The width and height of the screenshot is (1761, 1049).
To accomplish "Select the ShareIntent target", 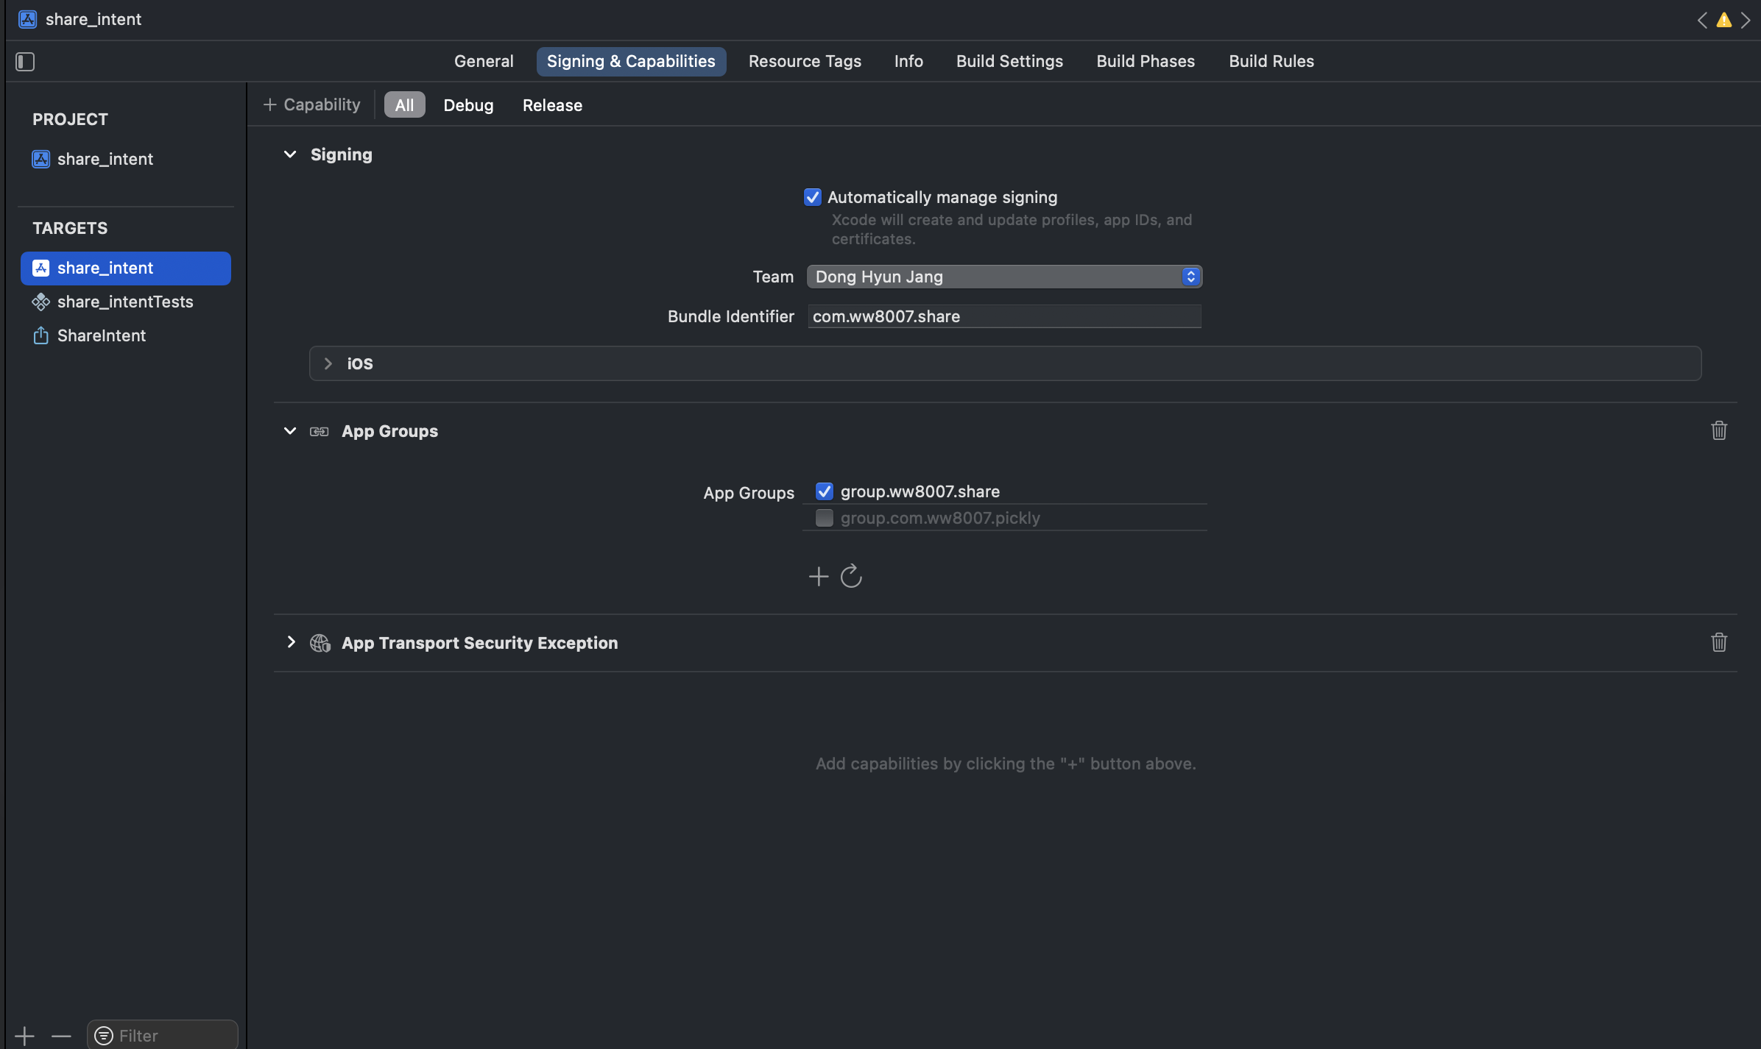I will [102, 335].
